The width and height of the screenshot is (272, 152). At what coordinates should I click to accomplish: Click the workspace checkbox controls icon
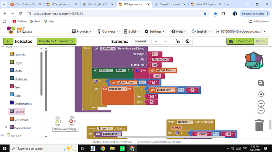pyautogui.click(x=261, y=83)
